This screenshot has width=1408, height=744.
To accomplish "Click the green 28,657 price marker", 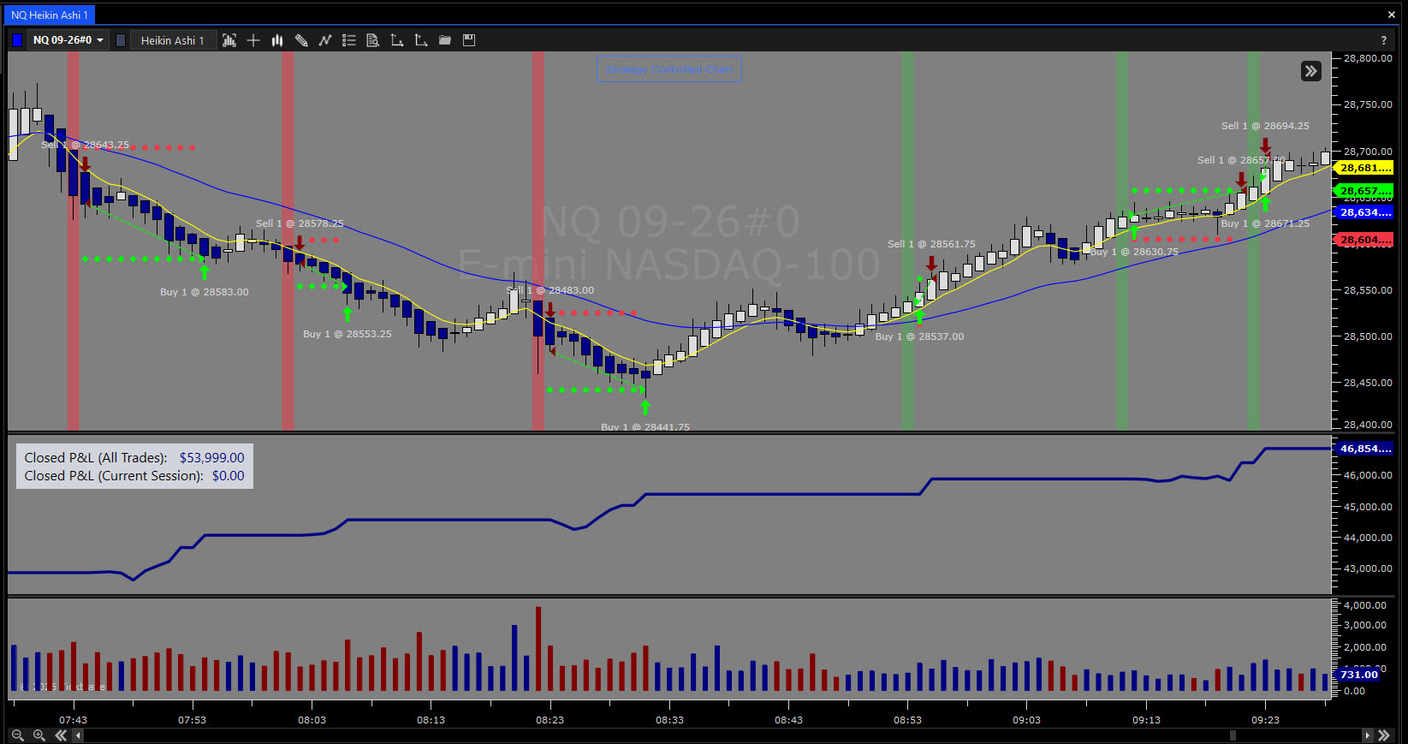I will (x=1364, y=191).
